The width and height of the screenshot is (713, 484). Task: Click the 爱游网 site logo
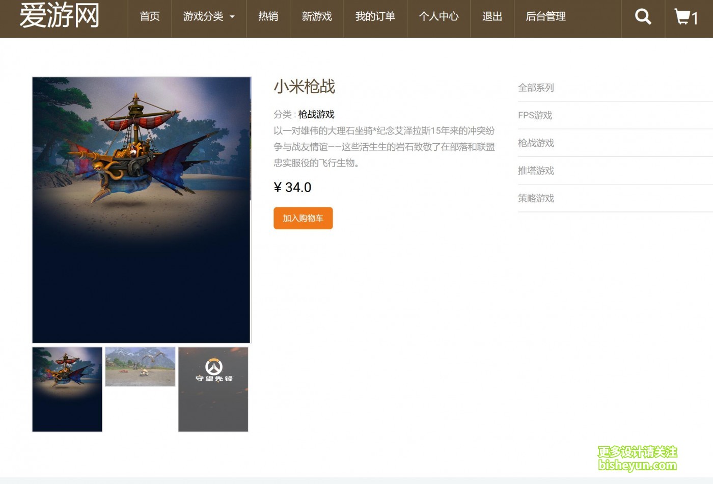click(60, 15)
